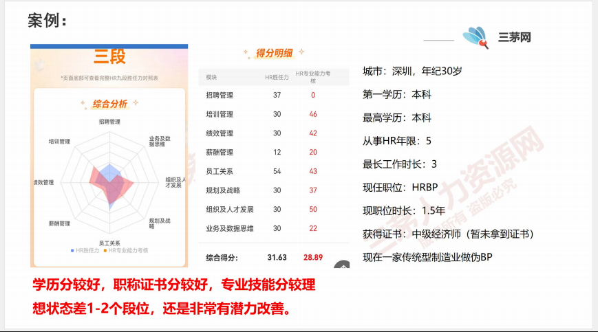
Task: Click the red overall score 28.89
Action: pyautogui.click(x=313, y=258)
